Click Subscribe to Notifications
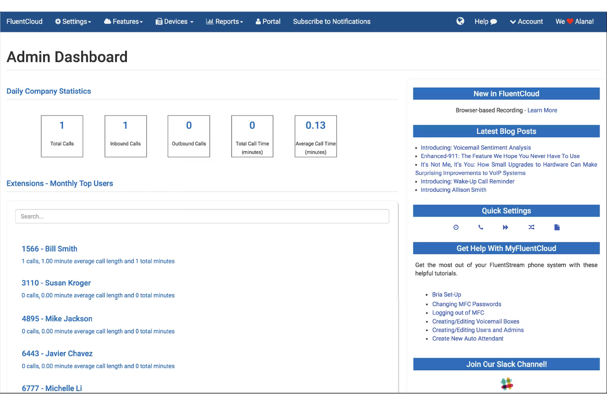Screen dimensions: 607x405 (x=332, y=21)
